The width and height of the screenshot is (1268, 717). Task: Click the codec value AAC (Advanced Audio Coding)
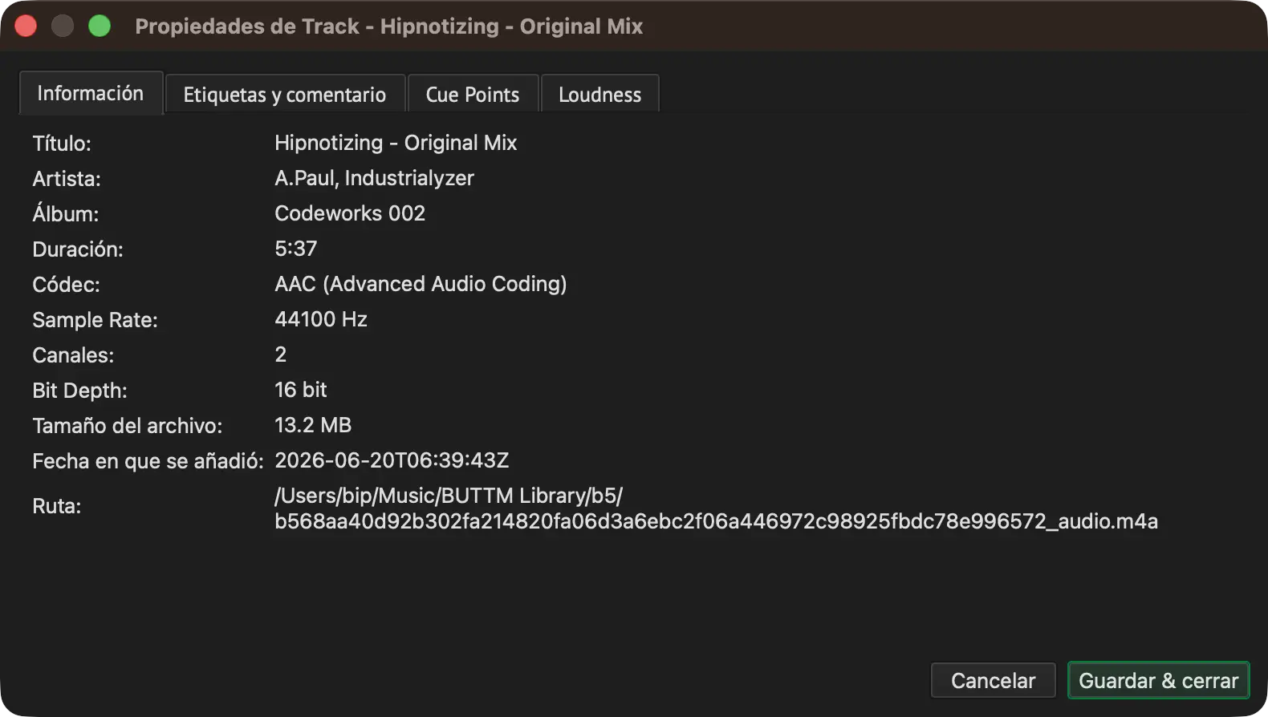tap(421, 284)
